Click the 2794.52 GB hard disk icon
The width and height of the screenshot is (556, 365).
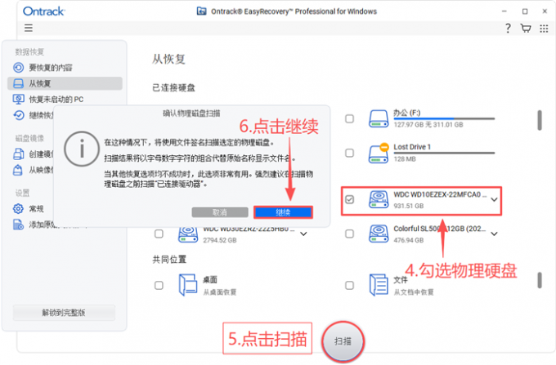coord(188,234)
